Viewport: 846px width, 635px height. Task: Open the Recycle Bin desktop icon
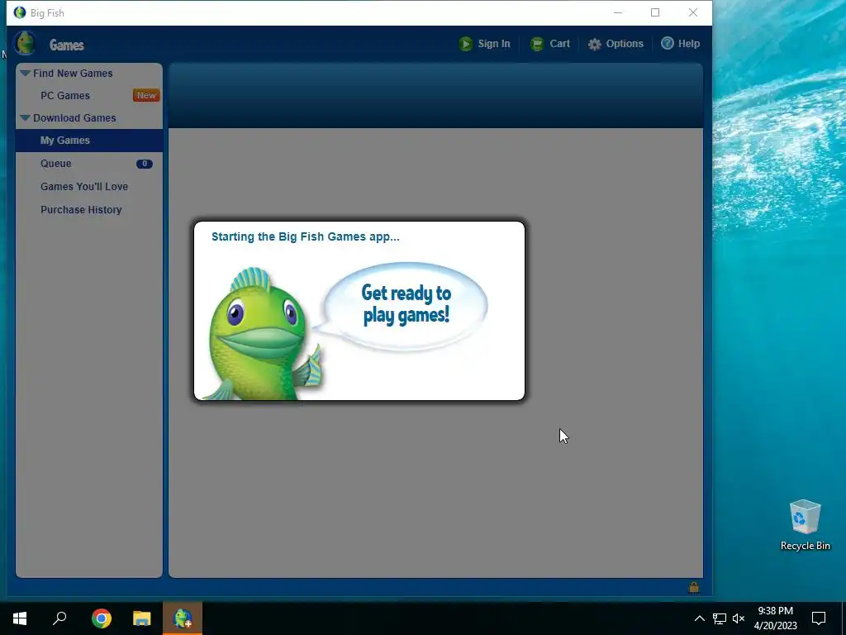pyautogui.click(x=805, y=525)
